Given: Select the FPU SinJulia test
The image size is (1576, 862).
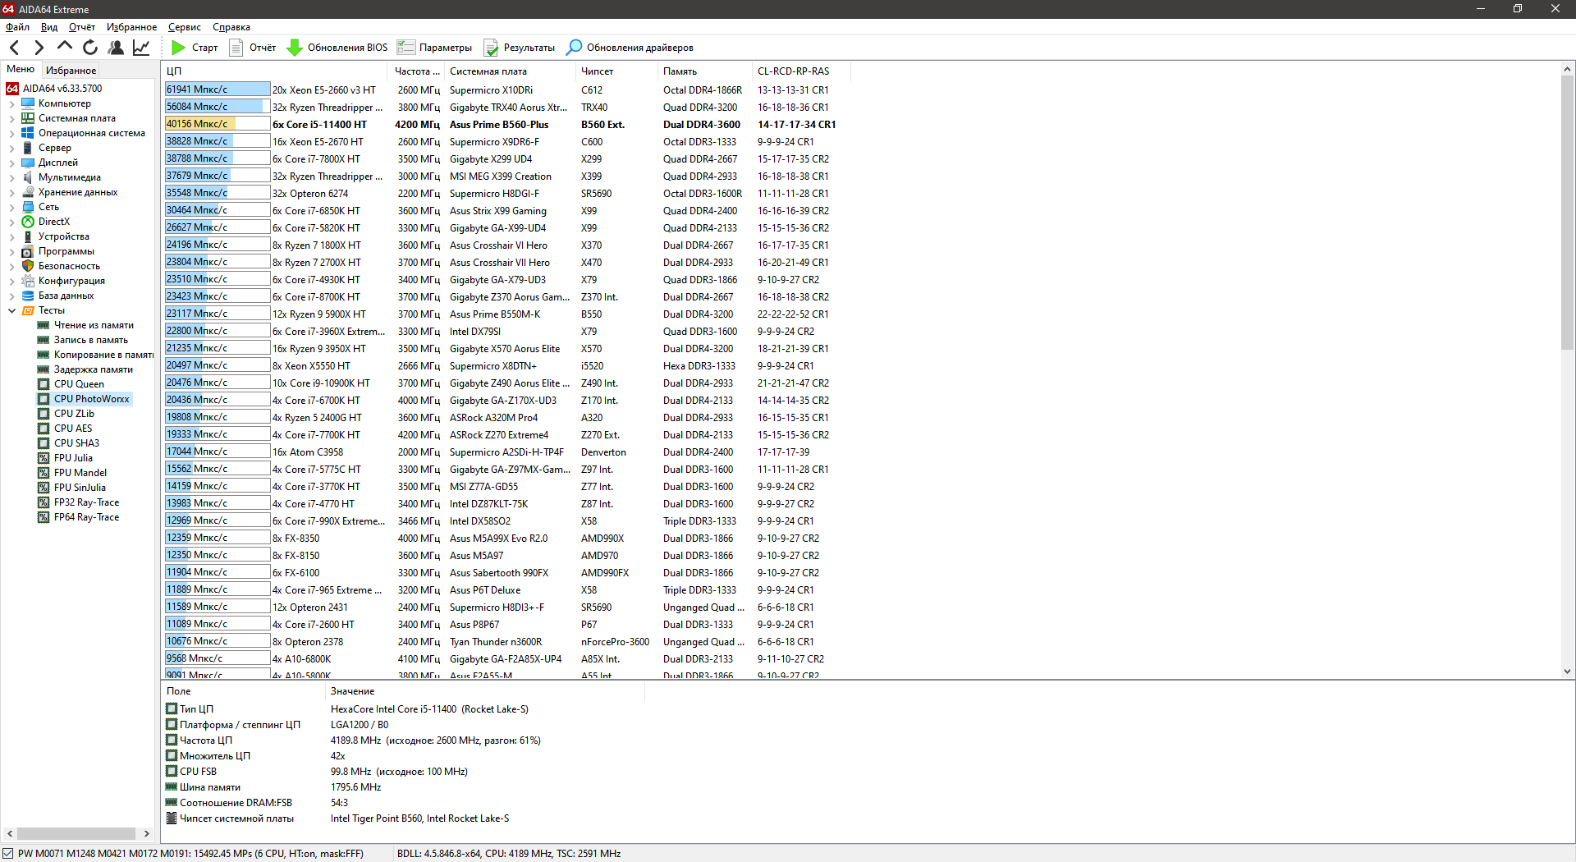Looking at the screenshot, I should pos(80,488).
